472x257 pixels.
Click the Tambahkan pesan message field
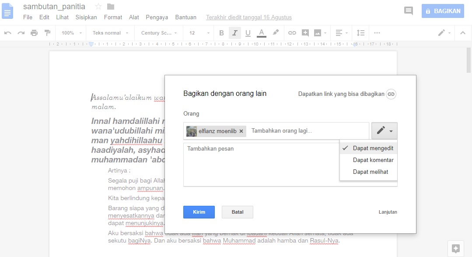pos(261,164)
